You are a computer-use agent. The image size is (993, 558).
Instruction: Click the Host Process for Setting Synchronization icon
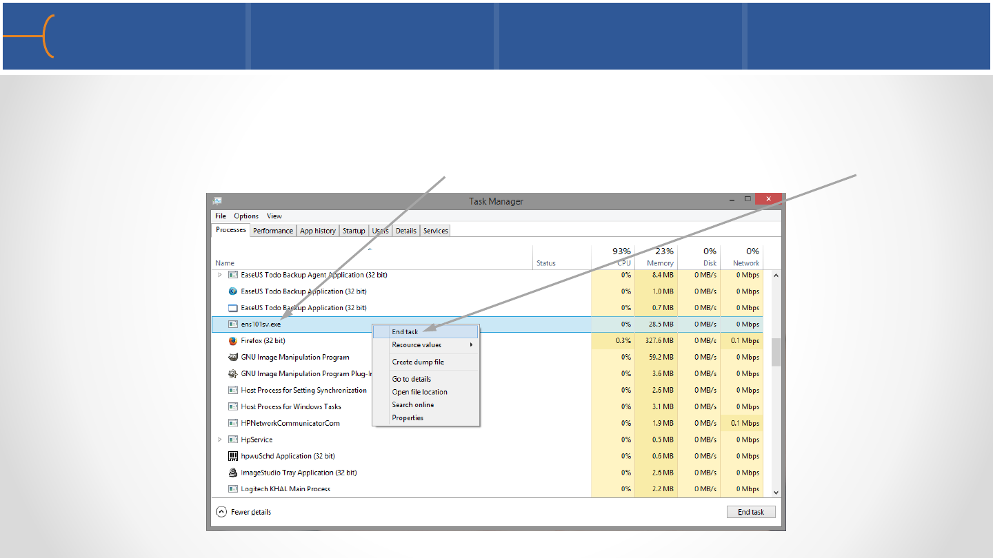point(233,391)
